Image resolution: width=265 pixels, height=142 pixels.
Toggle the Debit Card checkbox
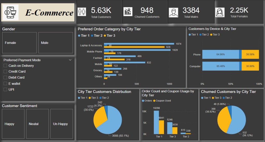coord(5,78)
